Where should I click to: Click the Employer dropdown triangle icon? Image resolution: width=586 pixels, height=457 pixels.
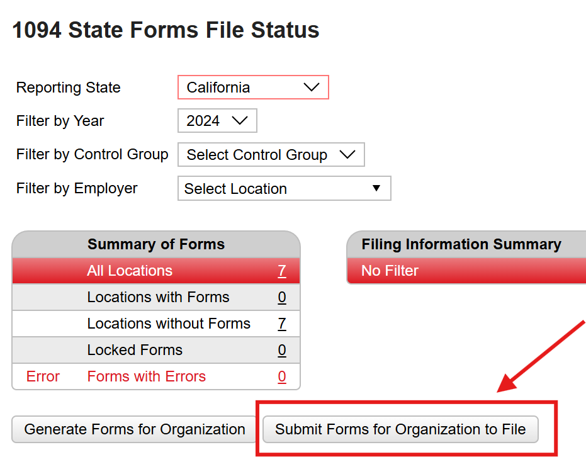(x=376, y=188)
